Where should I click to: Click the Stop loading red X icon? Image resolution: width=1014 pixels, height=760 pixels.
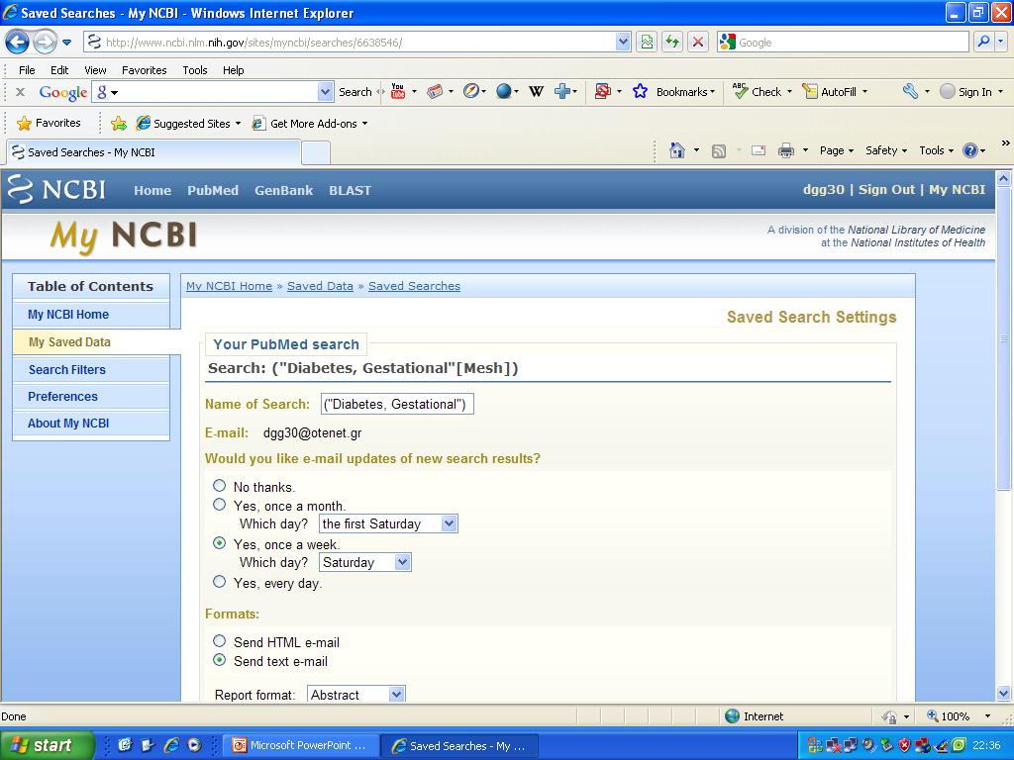point(698,42)
